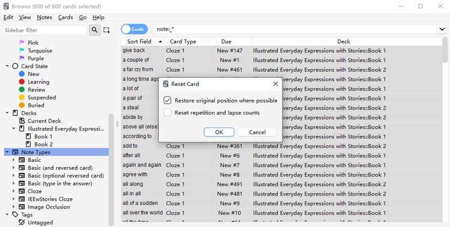The width and height of the screenshot is (450, 227).
Task: Select IEEwStories Cloze note type
Action: pos(50,199)
